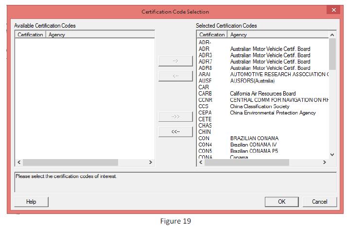Click the OK button

pyautogui.click(x=281, y=202)
